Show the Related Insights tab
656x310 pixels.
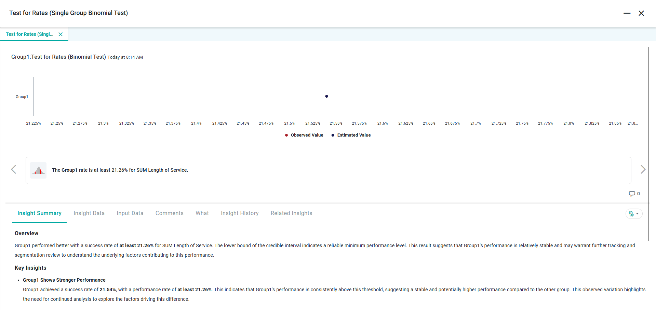(x=291, y=213)
